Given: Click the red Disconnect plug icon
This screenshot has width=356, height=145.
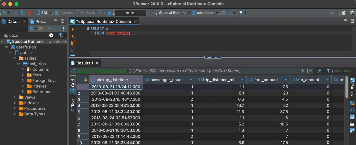Looking at the screenshot, I should tap(29, 13).
